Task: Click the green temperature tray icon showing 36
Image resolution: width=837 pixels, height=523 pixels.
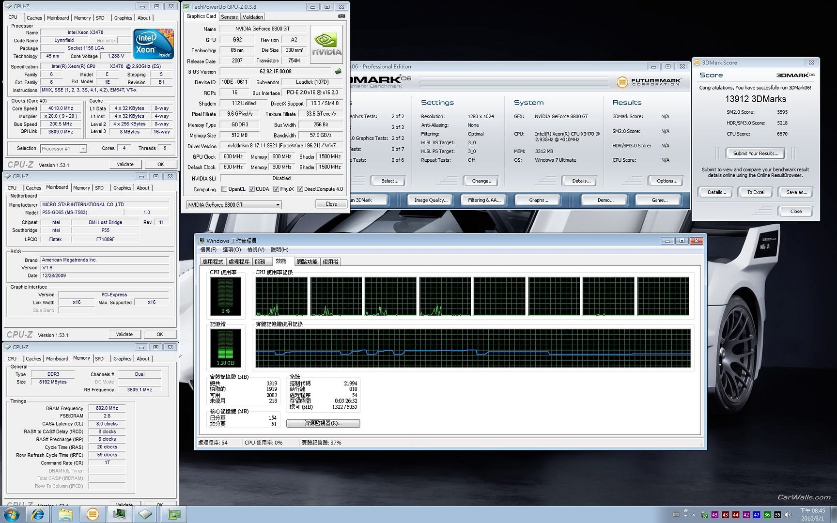Action: 767,515
